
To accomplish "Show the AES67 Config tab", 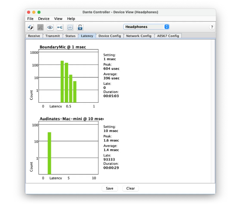I will coord(168,36).
